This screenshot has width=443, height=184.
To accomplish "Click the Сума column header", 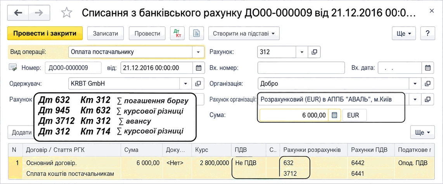I will tap(142, 150).
